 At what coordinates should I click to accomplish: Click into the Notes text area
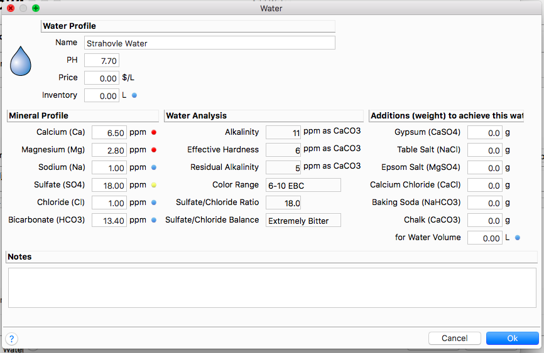(271, 288)
